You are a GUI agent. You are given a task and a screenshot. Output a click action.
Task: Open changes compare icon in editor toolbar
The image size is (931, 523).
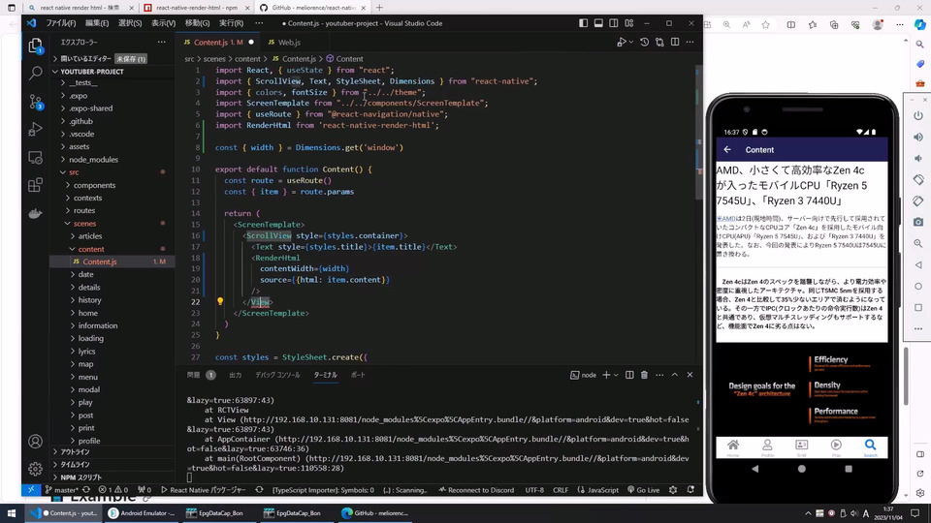pos(659,42)
